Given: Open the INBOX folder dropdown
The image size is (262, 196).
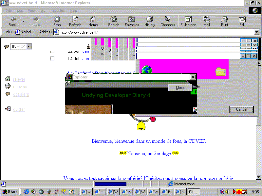Looking at the screenshot, I should [29, 46].
